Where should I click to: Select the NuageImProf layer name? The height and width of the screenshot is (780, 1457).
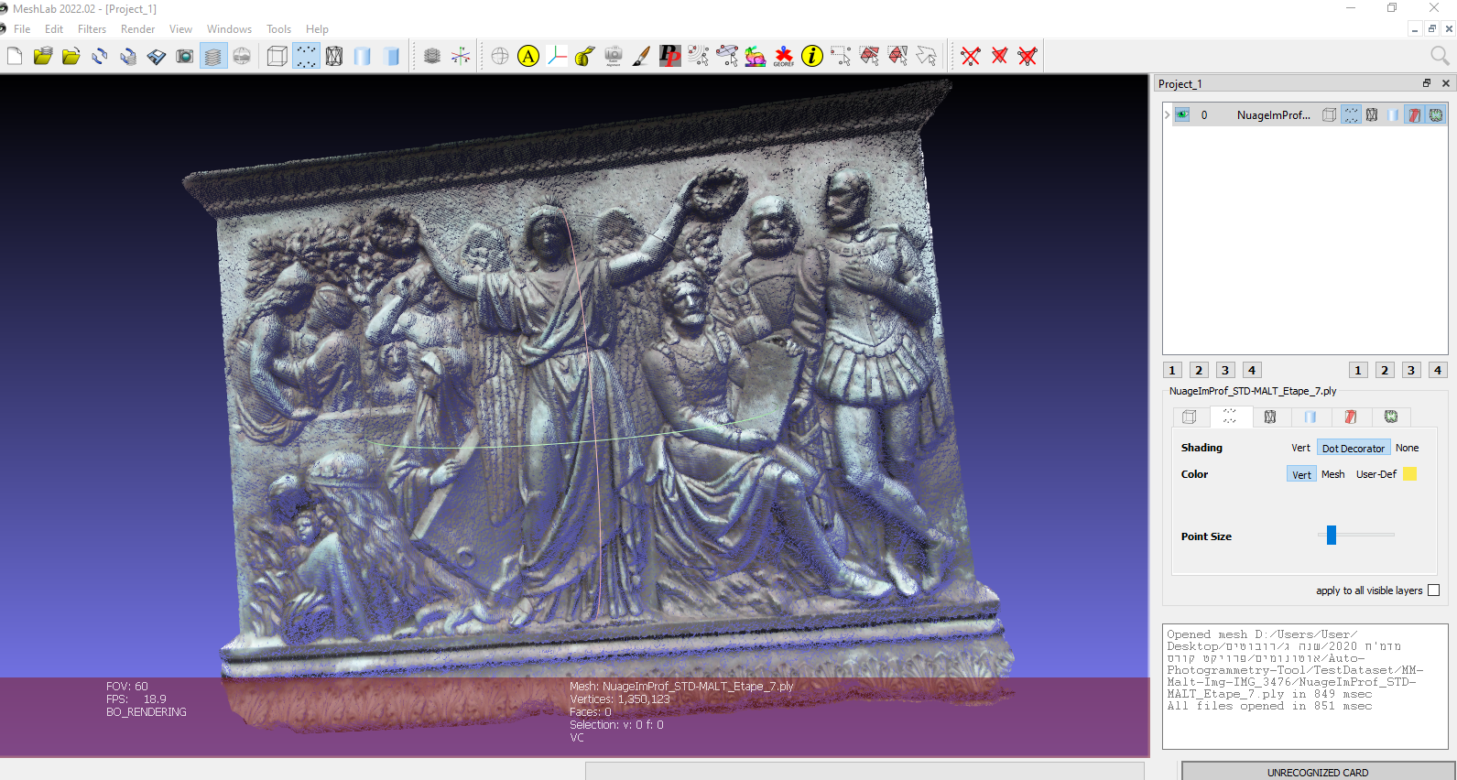tap(1273, 115)
